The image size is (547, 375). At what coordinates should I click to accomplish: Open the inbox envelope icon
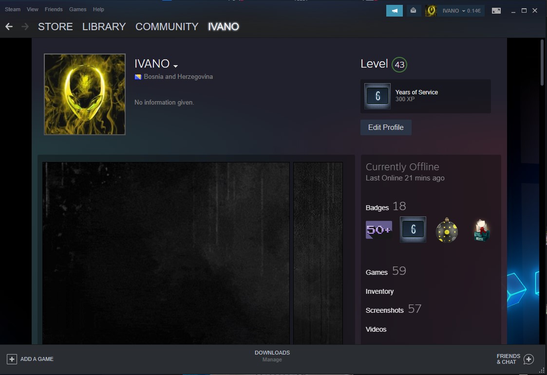413,11
